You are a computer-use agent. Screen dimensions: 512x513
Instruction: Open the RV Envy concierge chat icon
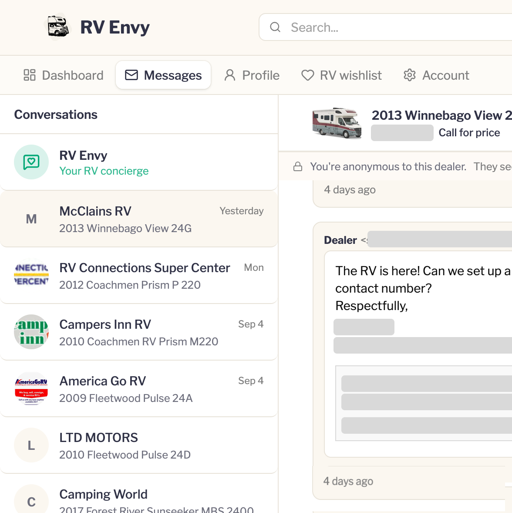(x=31, y=162)
